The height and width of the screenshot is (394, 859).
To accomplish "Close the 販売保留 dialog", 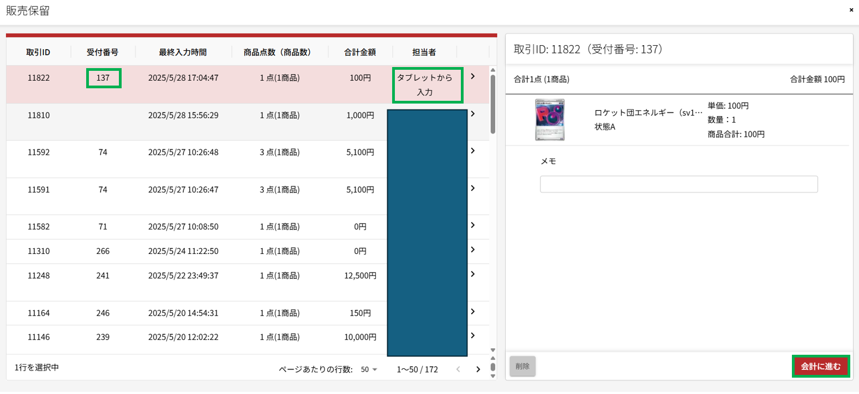I will click(851, 10).
